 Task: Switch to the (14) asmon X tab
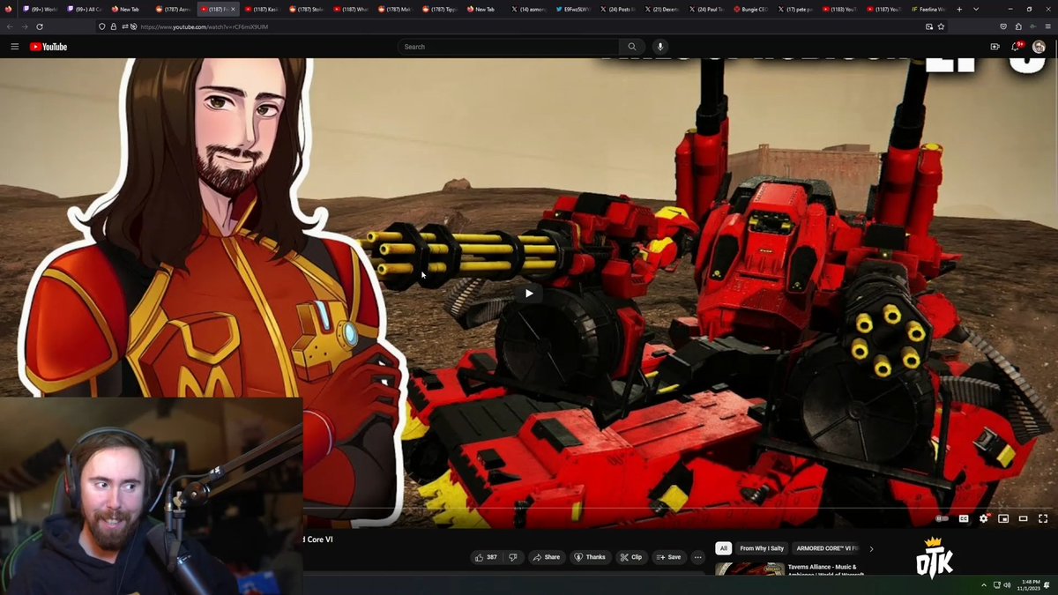(x=529, y=9)
